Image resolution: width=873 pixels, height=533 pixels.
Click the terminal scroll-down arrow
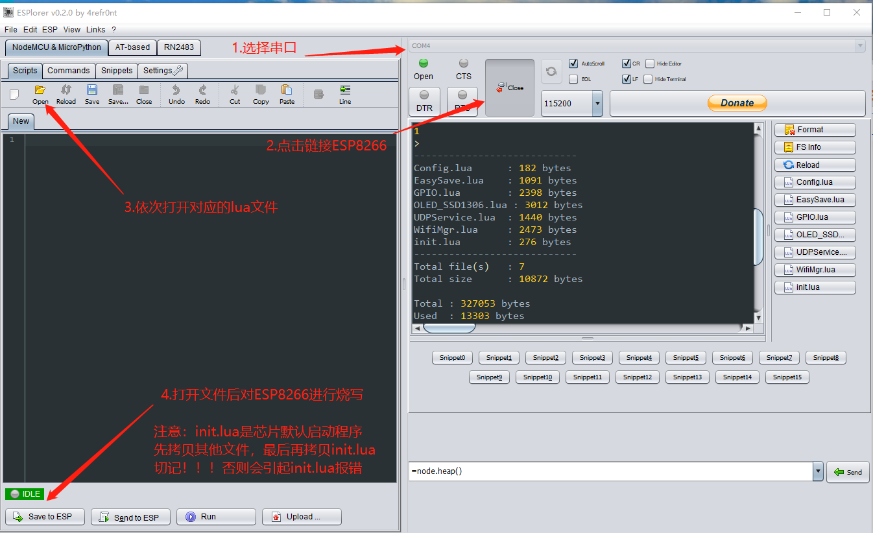coord(758,318)
